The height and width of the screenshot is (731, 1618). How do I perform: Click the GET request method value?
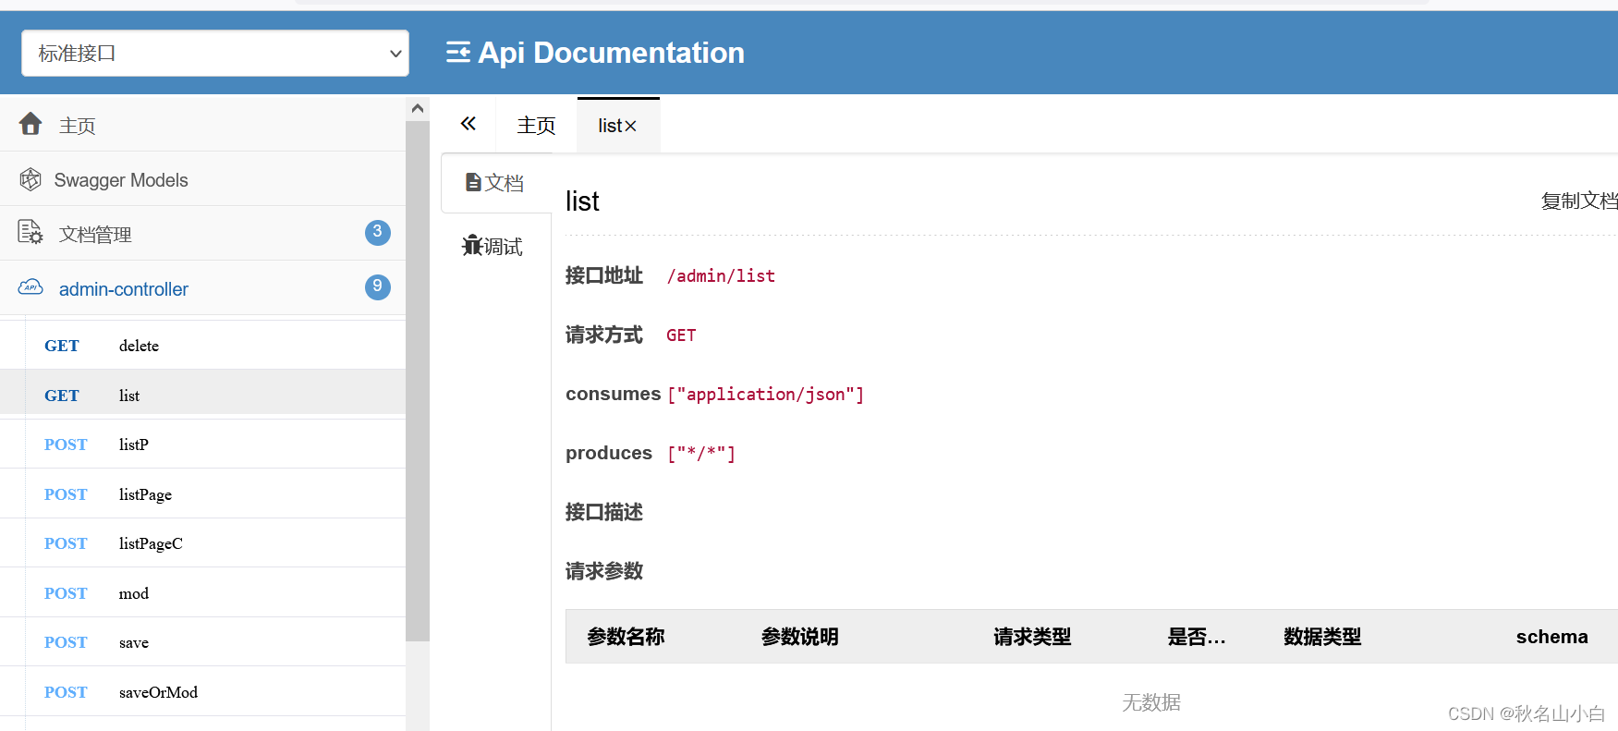[681, 335]
